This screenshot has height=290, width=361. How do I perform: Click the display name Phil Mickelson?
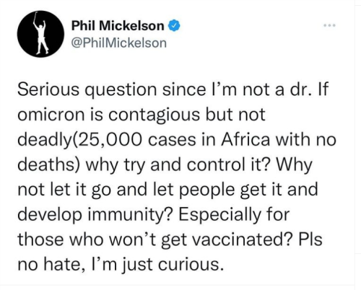118,26
